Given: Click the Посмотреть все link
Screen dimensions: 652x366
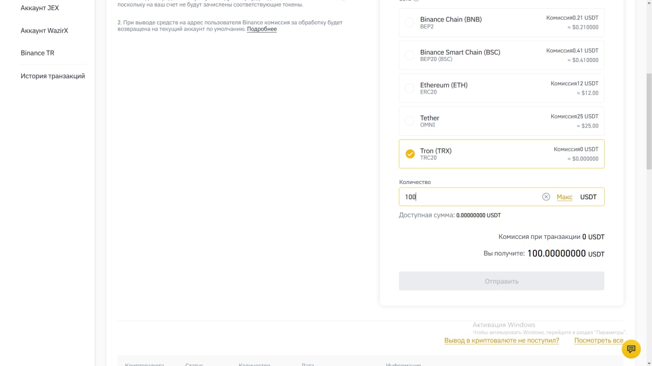Looking at the screenshot, I should [599, 341].
